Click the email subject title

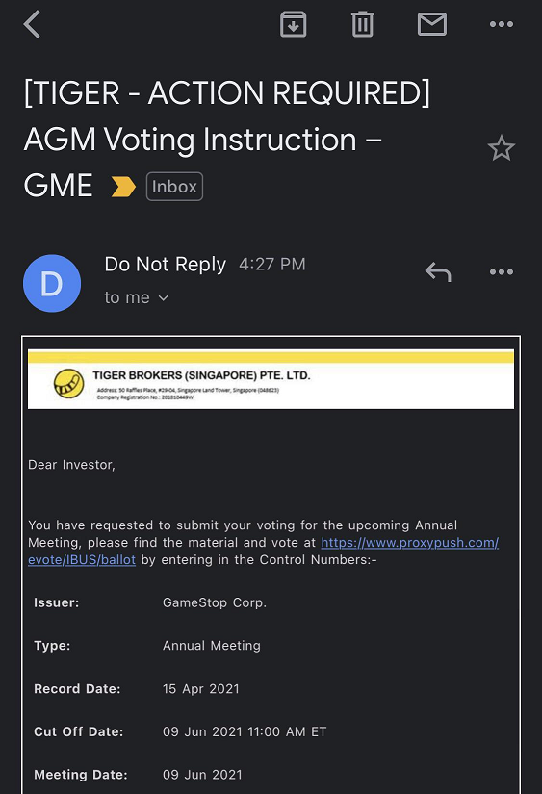(x=227, y=139)
